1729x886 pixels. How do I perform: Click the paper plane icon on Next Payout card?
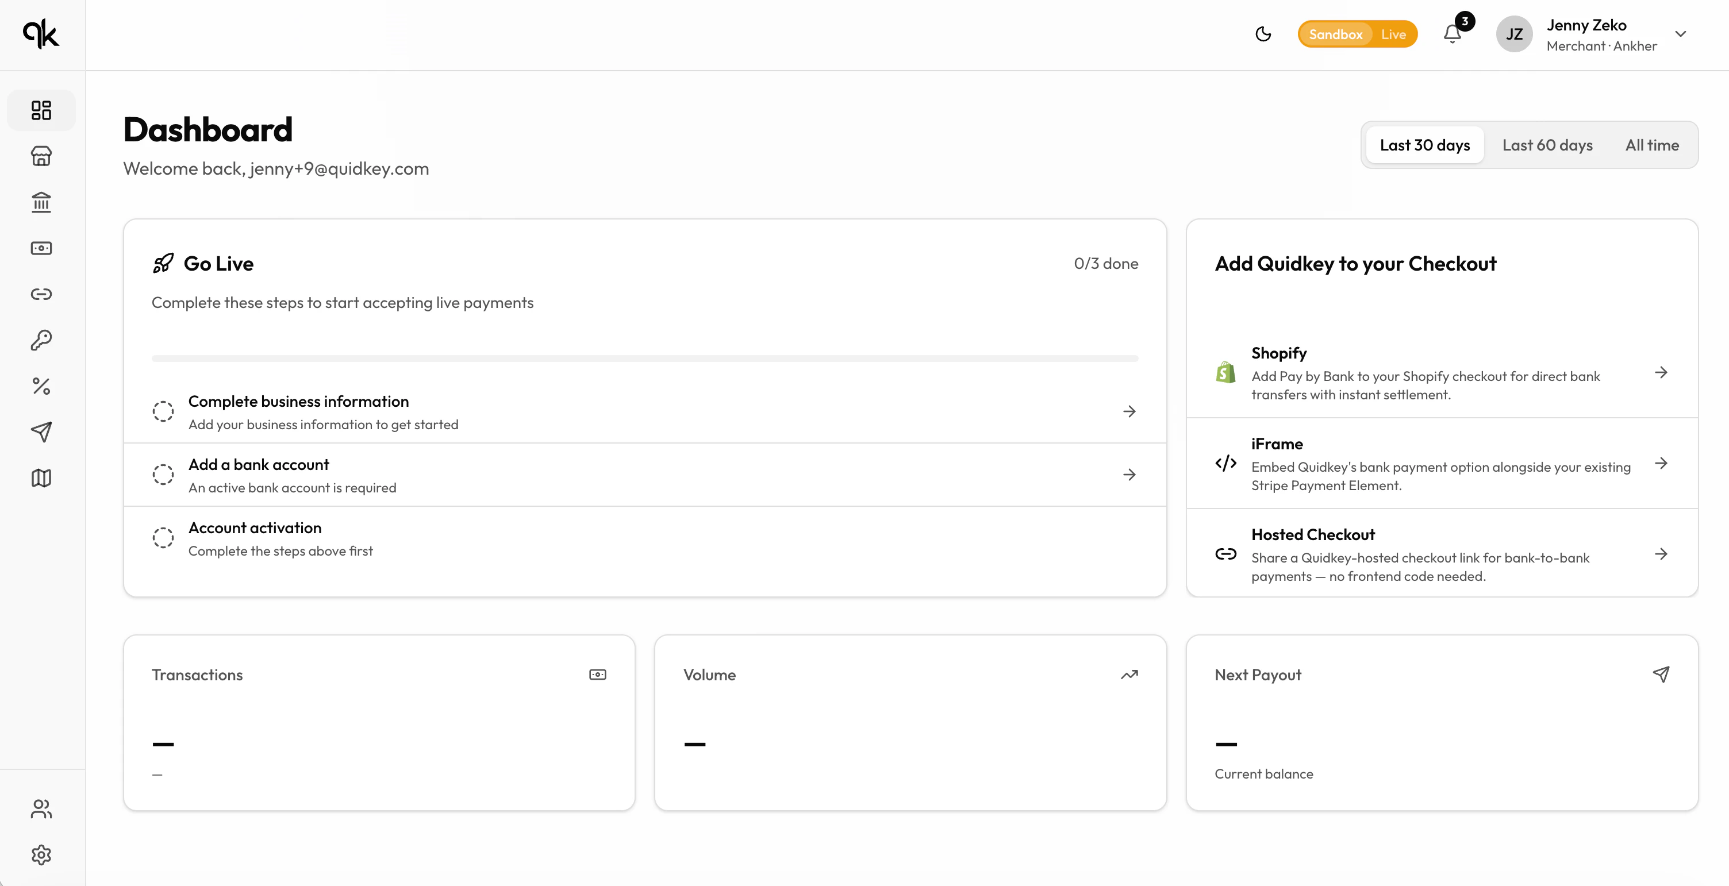pos(1661,674)
